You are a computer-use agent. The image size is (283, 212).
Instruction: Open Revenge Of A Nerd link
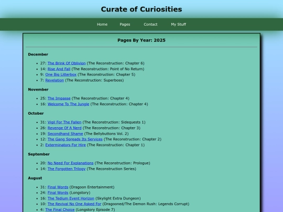pyautogui.click(x=64, y=128)
